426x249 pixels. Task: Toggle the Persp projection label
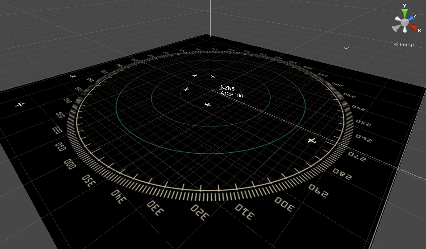(x=406, y=45)
